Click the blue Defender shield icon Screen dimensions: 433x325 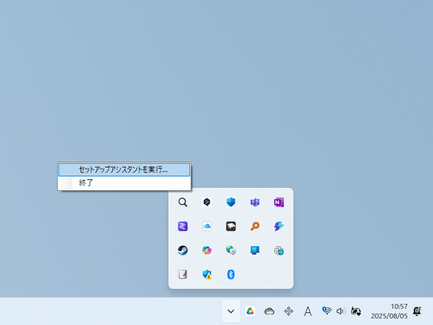(x=231, y=202)
